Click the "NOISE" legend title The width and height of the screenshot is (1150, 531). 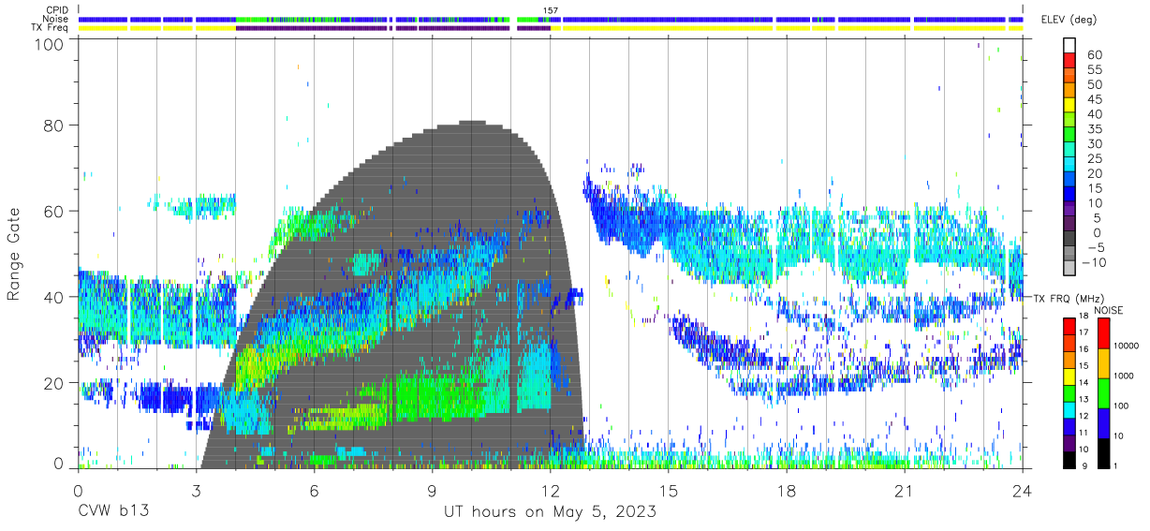click(x=1109, y=310)
